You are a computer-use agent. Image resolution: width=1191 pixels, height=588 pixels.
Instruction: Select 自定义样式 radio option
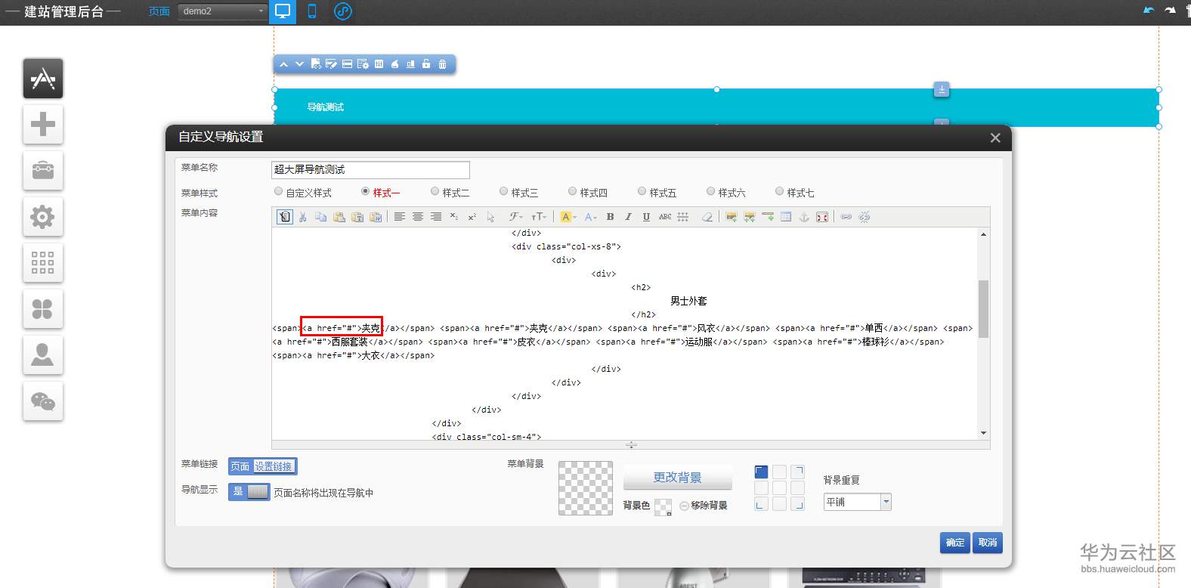point(279,192)
